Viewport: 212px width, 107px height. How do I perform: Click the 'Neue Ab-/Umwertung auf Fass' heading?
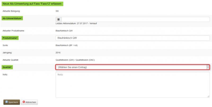(x=33, y=4)
